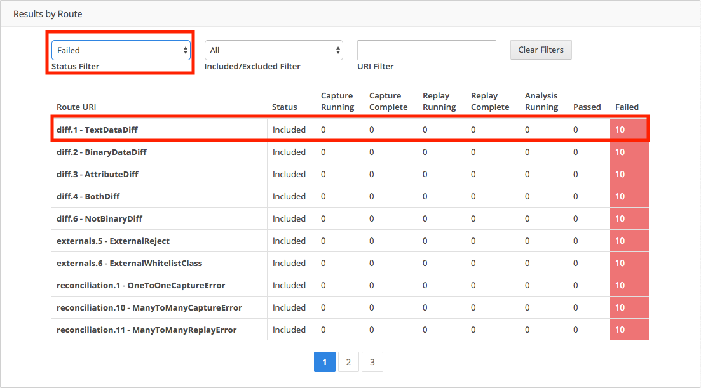Click the Analysis Running column header
The width and height of the screenshot is (701, 388).
tap(541, 102)
